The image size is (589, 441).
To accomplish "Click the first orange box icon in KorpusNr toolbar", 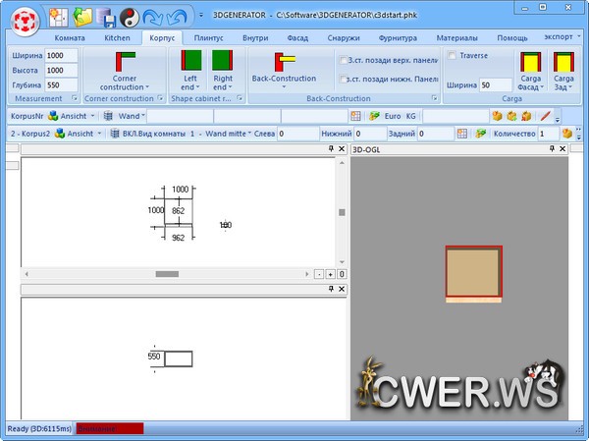I will (498, 116).
